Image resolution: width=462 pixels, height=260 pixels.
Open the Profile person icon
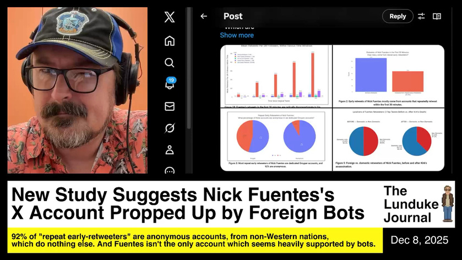[170, 150]
